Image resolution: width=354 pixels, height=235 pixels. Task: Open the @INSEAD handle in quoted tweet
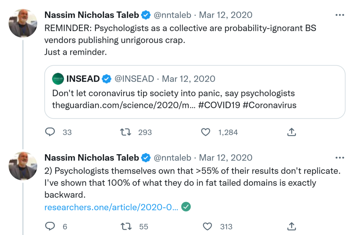134,79
